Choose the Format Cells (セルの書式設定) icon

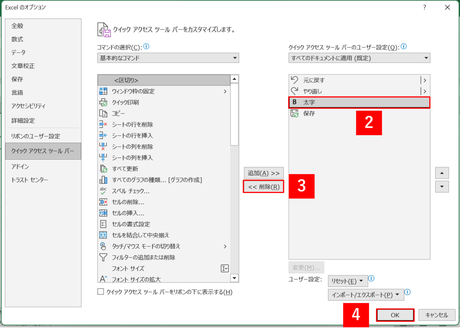(x=103, y=224)
